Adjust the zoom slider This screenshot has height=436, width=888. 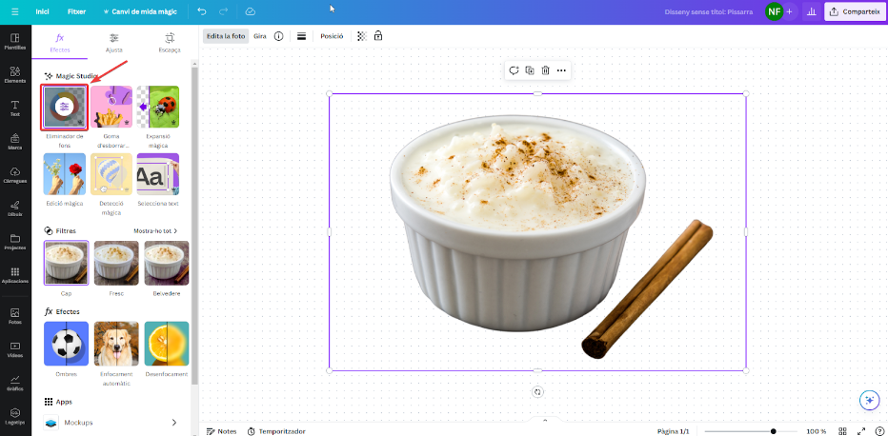tap(751, 431)
